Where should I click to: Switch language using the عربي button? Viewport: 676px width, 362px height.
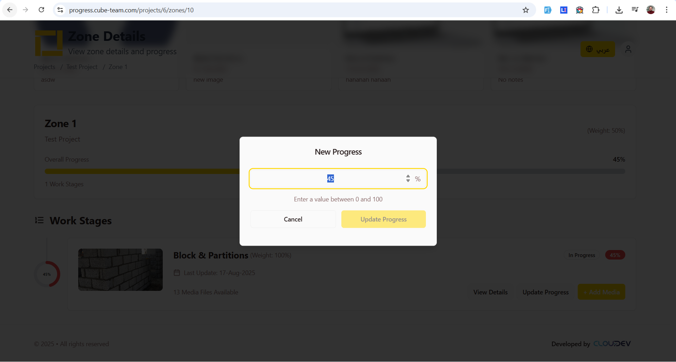pyautogui.click(x=597, y=49)
